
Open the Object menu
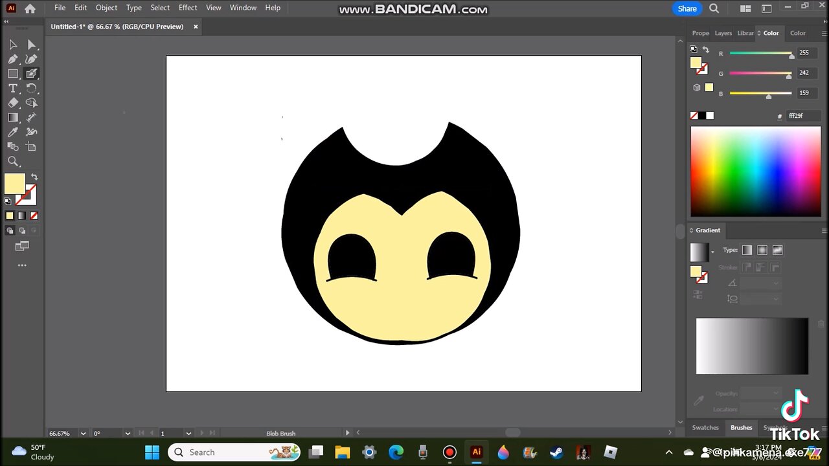[106, 8]
